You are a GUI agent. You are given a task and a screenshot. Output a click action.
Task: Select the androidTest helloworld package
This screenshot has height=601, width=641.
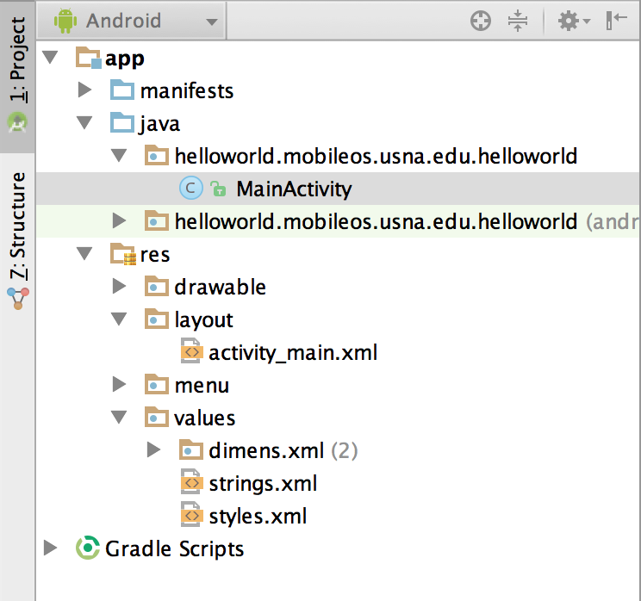point(375,221)
